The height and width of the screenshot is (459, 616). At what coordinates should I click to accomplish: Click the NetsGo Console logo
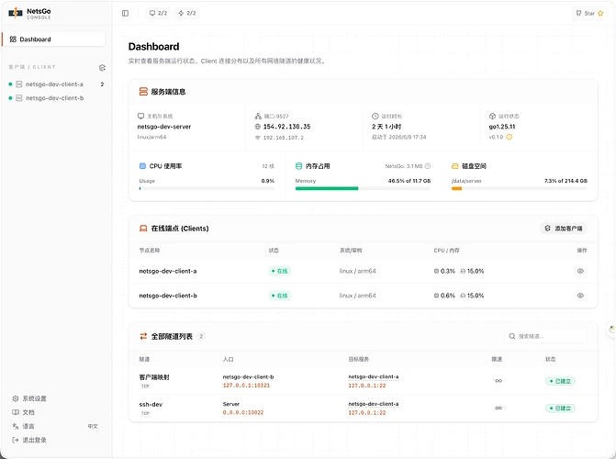tap(30, 14)
